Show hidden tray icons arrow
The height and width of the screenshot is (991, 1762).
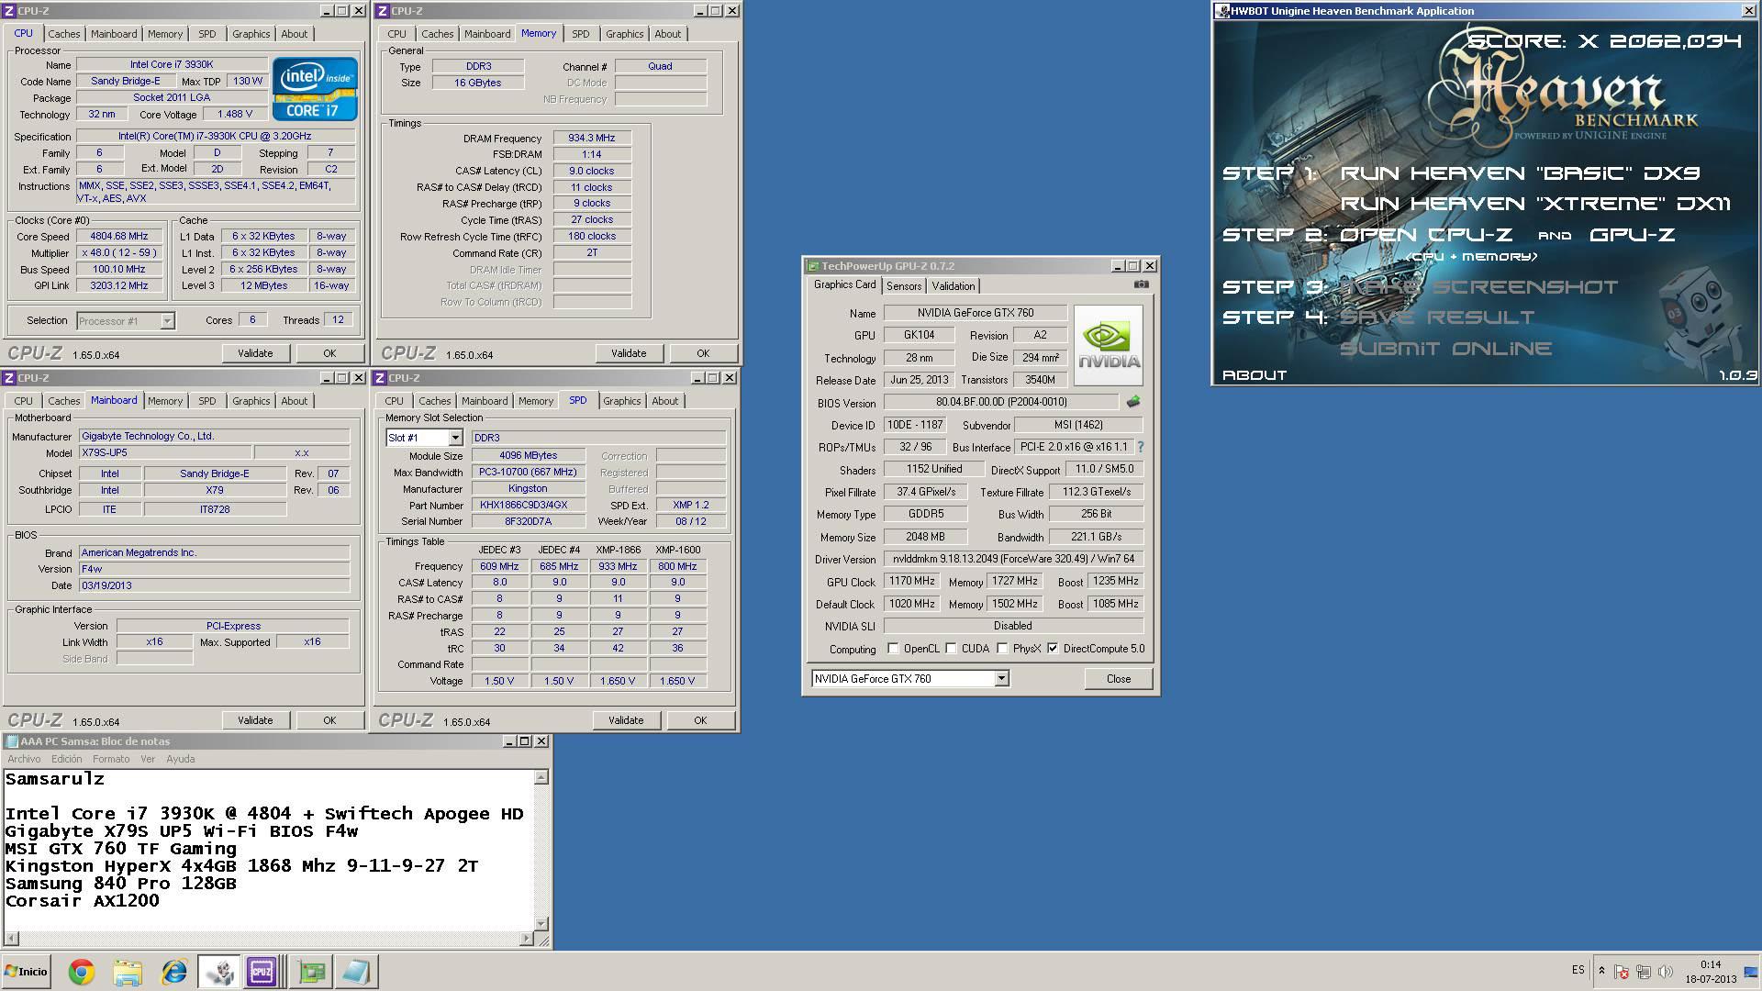(x=1601, y=971)
